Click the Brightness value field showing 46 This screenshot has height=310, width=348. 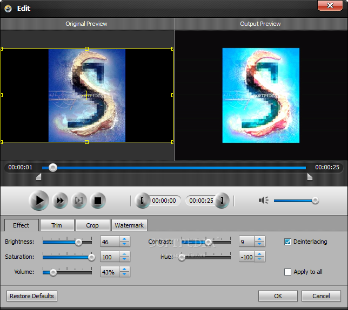pyautogui.click(x=110, y=242)
